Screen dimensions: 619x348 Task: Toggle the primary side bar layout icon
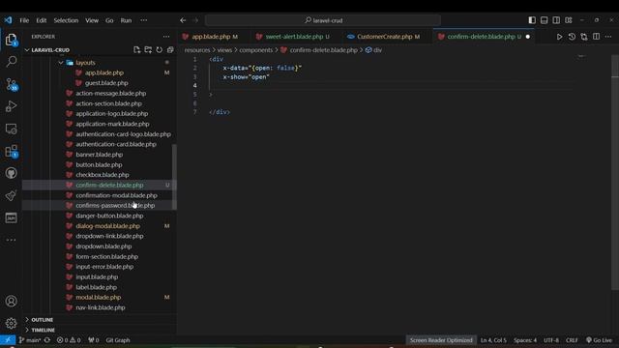pyautogui.click(x=532, y=20)
